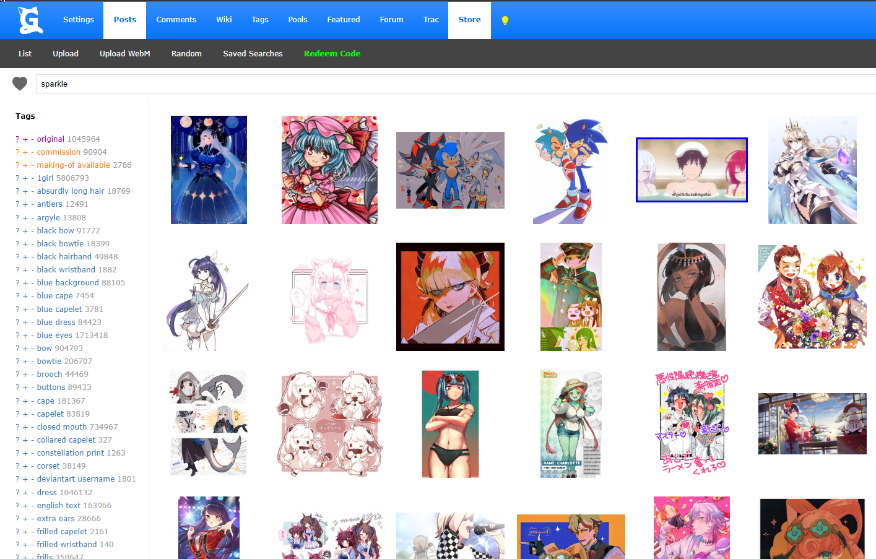Open the Japanese room interior scene thumbnail
Image resolution: width=876 pixels, height=559 pixels.
tap(812, 424)
